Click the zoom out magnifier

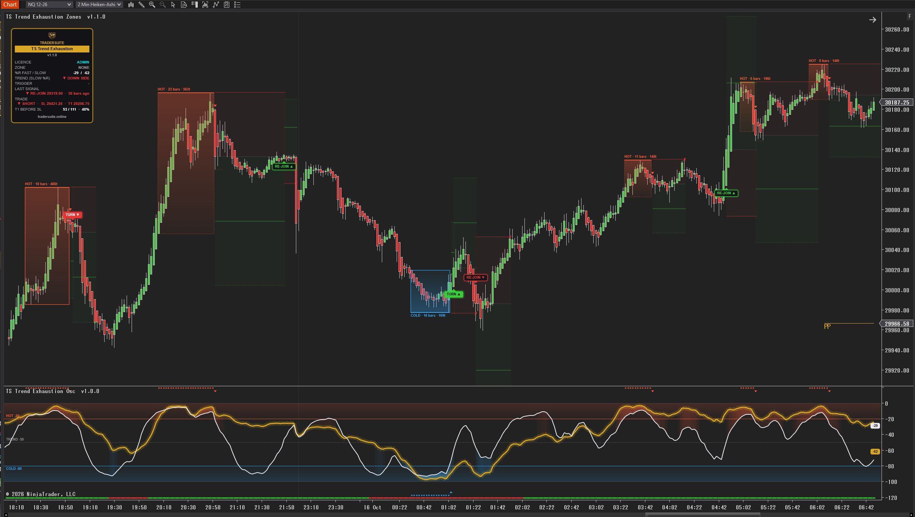click(x=163, y=5)
